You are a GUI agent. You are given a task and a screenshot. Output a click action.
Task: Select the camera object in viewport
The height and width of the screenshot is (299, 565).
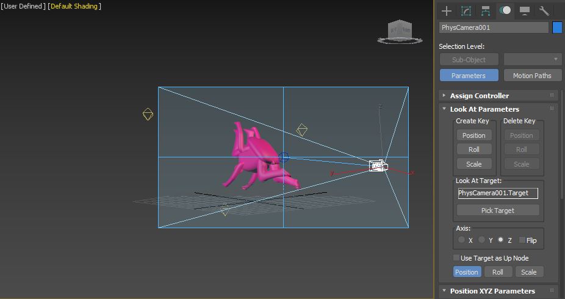click(x=378, y=165)
